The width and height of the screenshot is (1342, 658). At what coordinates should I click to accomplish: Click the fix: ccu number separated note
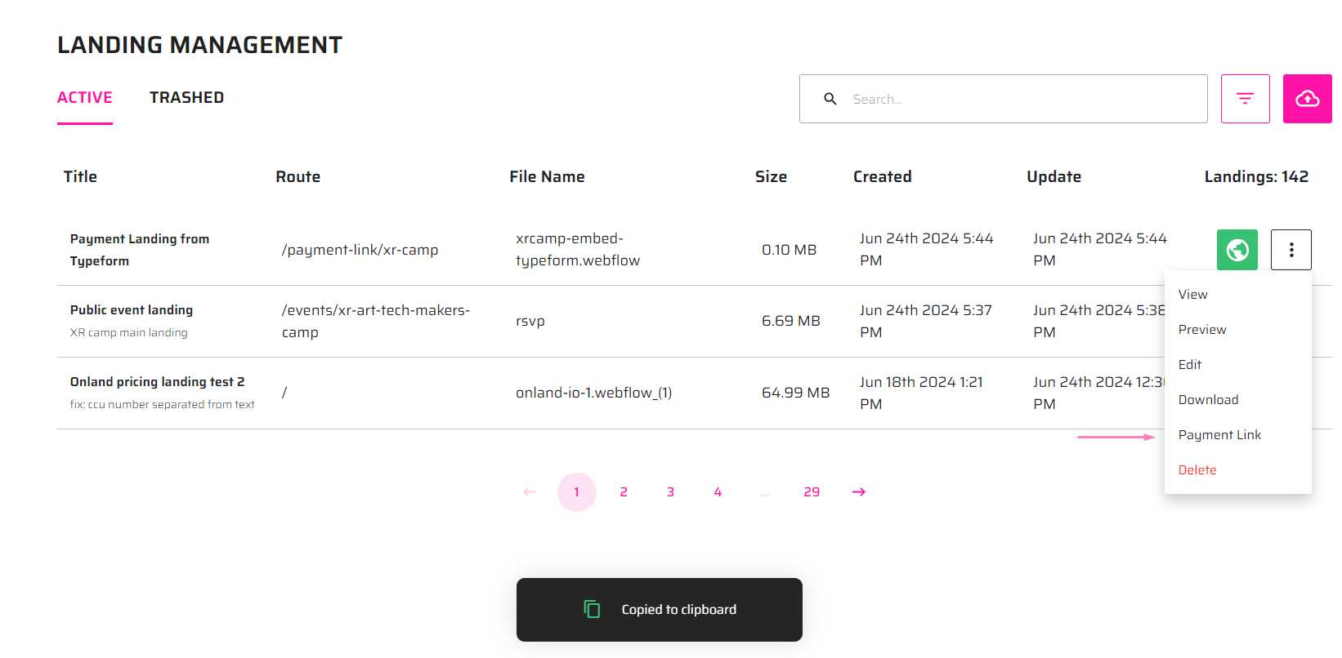(x=163, y=404)
